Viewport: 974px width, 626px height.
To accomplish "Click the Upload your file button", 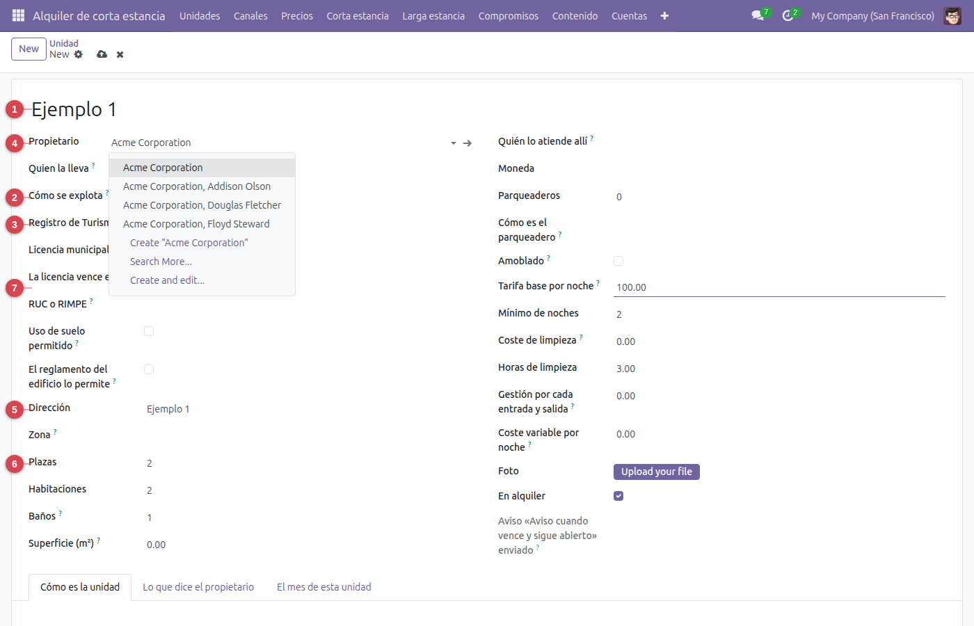I will pos(657,472).
